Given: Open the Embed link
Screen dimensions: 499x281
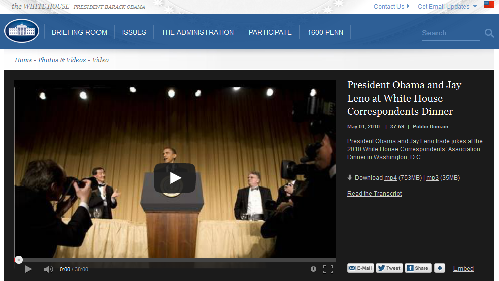Looking at the screenshot, I should tap(463, 268).
